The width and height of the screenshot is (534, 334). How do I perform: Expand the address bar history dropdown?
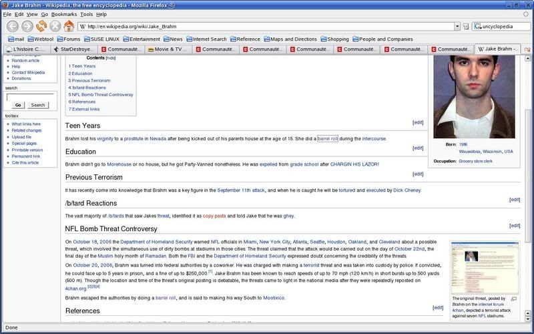click(x=457, y=26)
